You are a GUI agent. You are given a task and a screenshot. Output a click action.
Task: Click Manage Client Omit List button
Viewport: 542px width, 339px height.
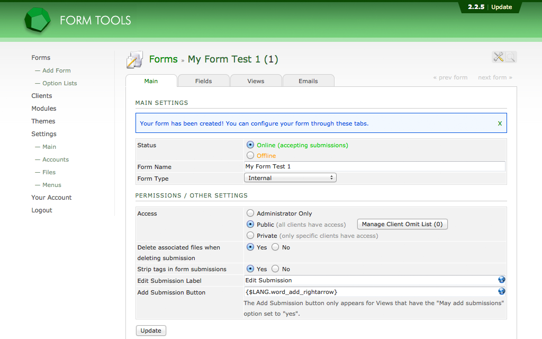[402, 224]
